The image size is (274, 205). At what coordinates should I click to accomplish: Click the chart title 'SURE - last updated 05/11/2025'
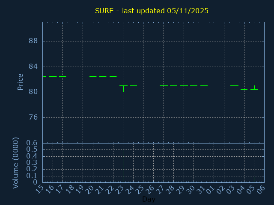click(152, 11)
